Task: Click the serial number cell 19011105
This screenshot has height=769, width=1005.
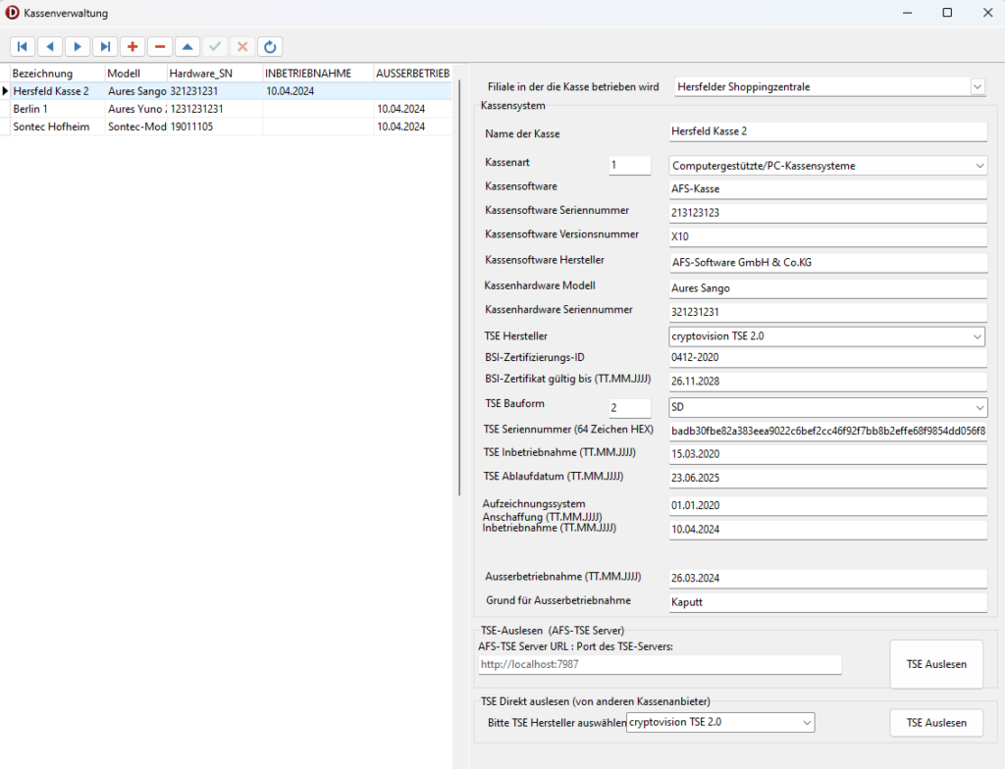Action: point(215,127)
